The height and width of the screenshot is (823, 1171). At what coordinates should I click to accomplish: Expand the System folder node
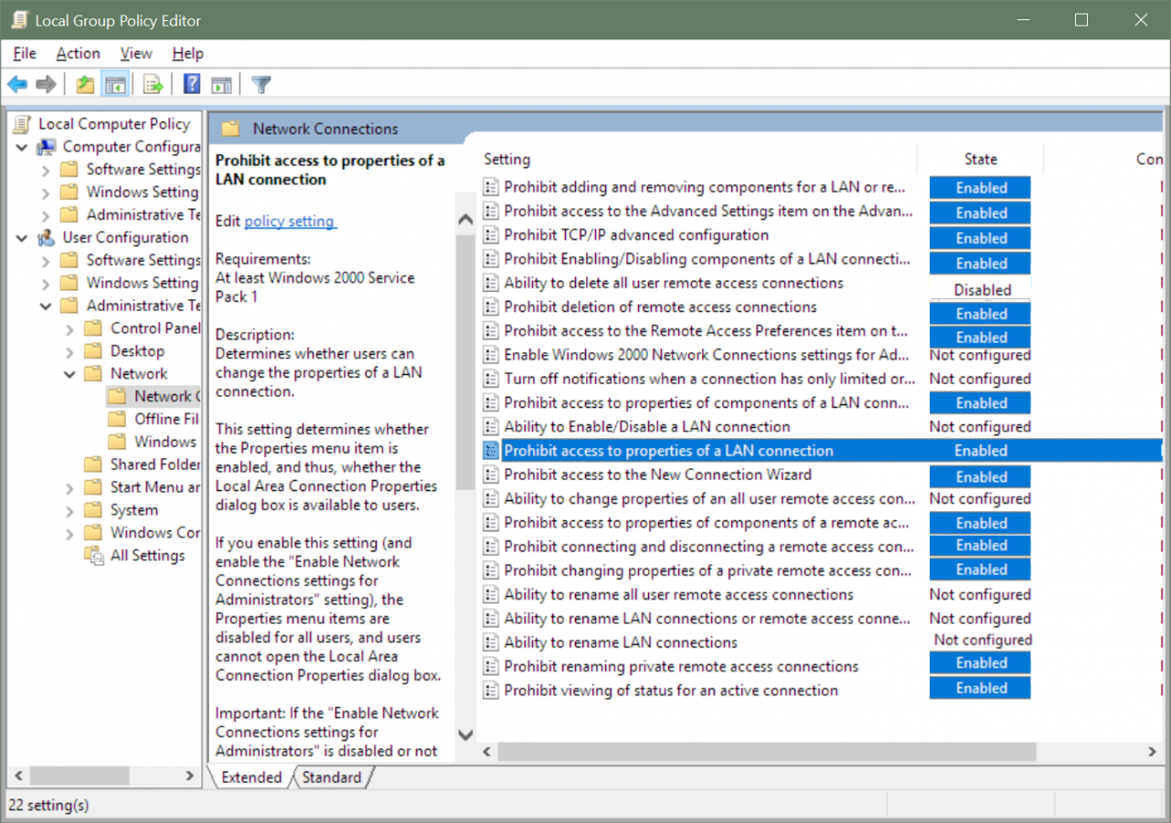[70, 510]
